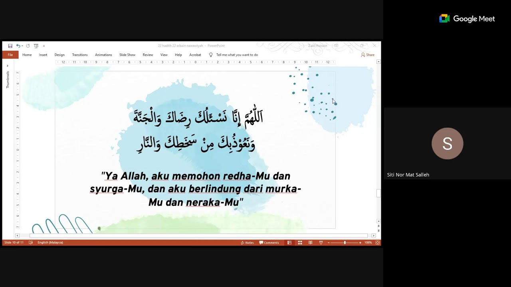Save the presentation using the floppy disk icon
The image size is (511, 287).
coord(10,46)
